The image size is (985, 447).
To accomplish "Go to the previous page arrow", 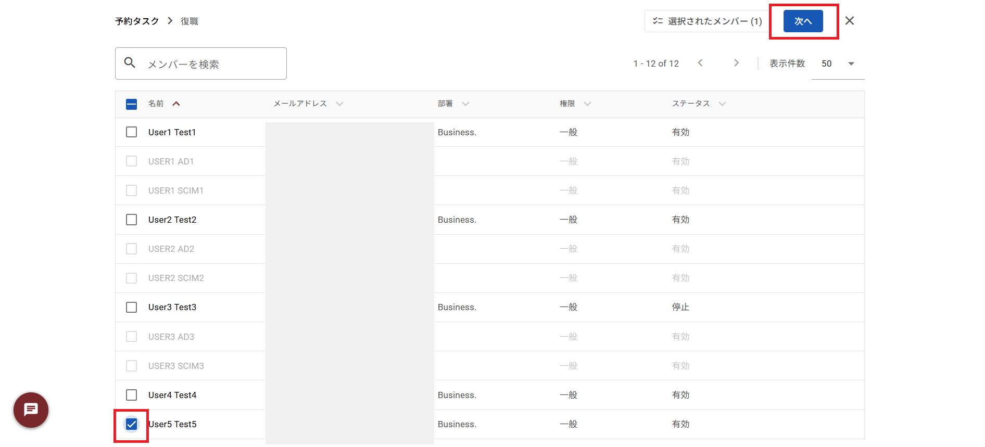I will [x=700, y=63].
